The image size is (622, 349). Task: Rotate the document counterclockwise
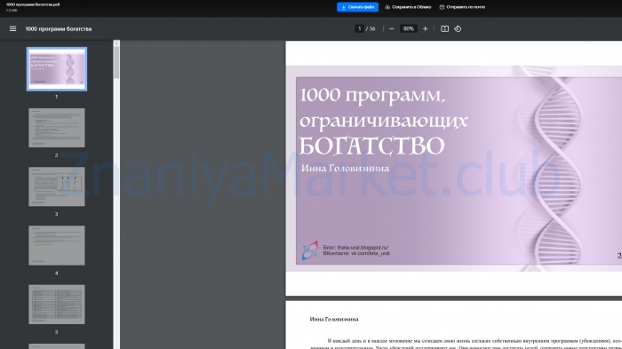tap(458, 28)
